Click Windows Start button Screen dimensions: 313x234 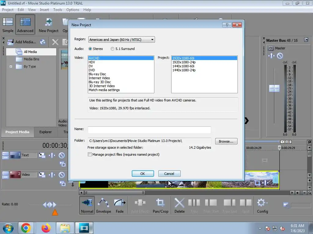8,228
